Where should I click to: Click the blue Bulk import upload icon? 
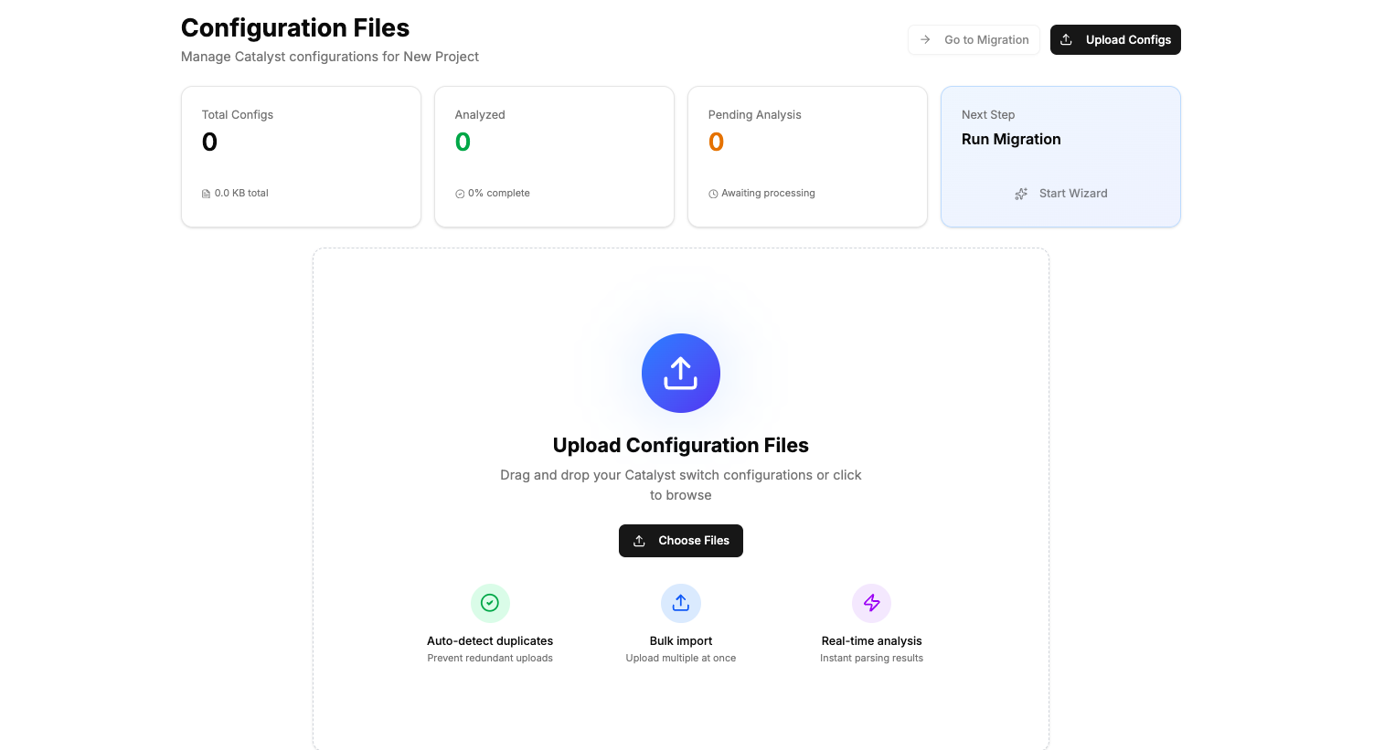[x=680, y=603]
